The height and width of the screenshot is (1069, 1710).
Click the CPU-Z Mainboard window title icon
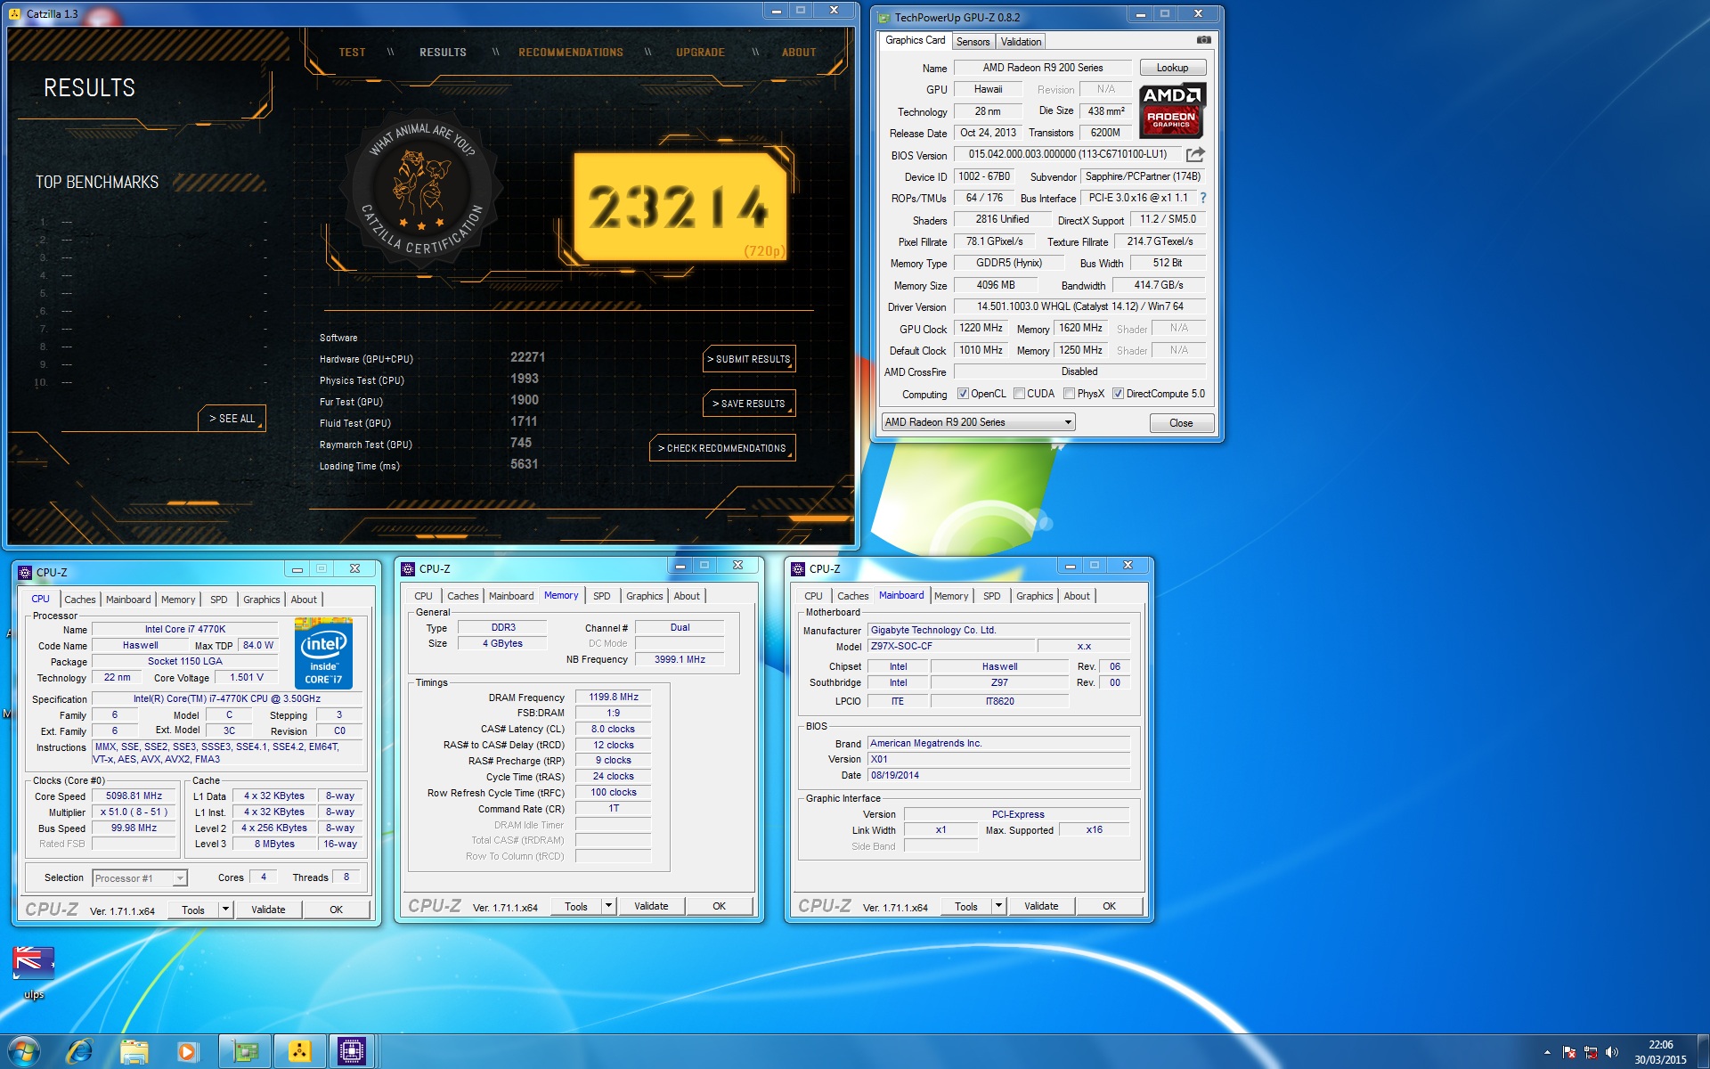pyautogui.click(x=798, y=568)
